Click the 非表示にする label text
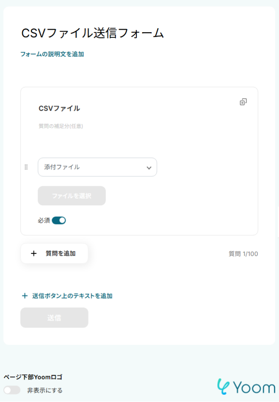The width and height of the screenshot is (279, 402). point(45,390)
